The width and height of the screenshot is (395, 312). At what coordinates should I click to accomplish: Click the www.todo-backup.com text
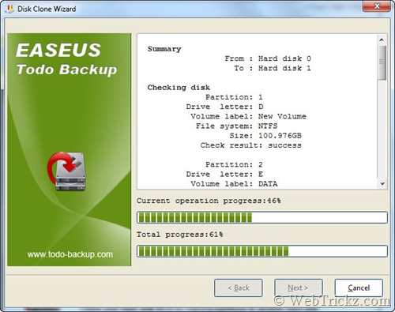pyautogui.click(x=70, y=254)
